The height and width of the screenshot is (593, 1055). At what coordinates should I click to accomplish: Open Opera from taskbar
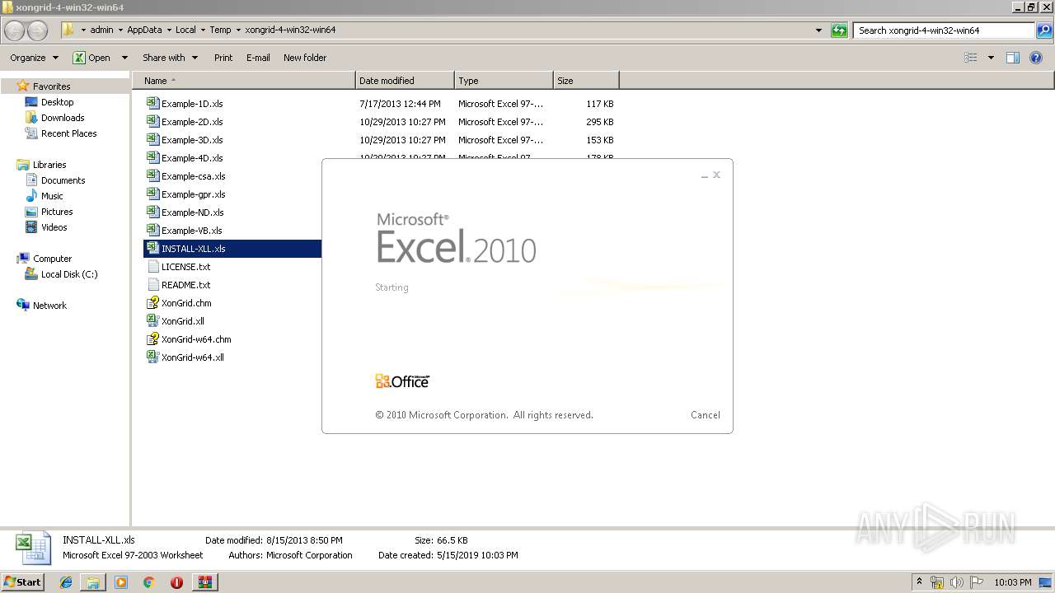pyautogui.click(x=176, y=582)
